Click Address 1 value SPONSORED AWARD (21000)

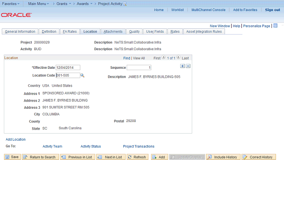click(x=66, y=93)
